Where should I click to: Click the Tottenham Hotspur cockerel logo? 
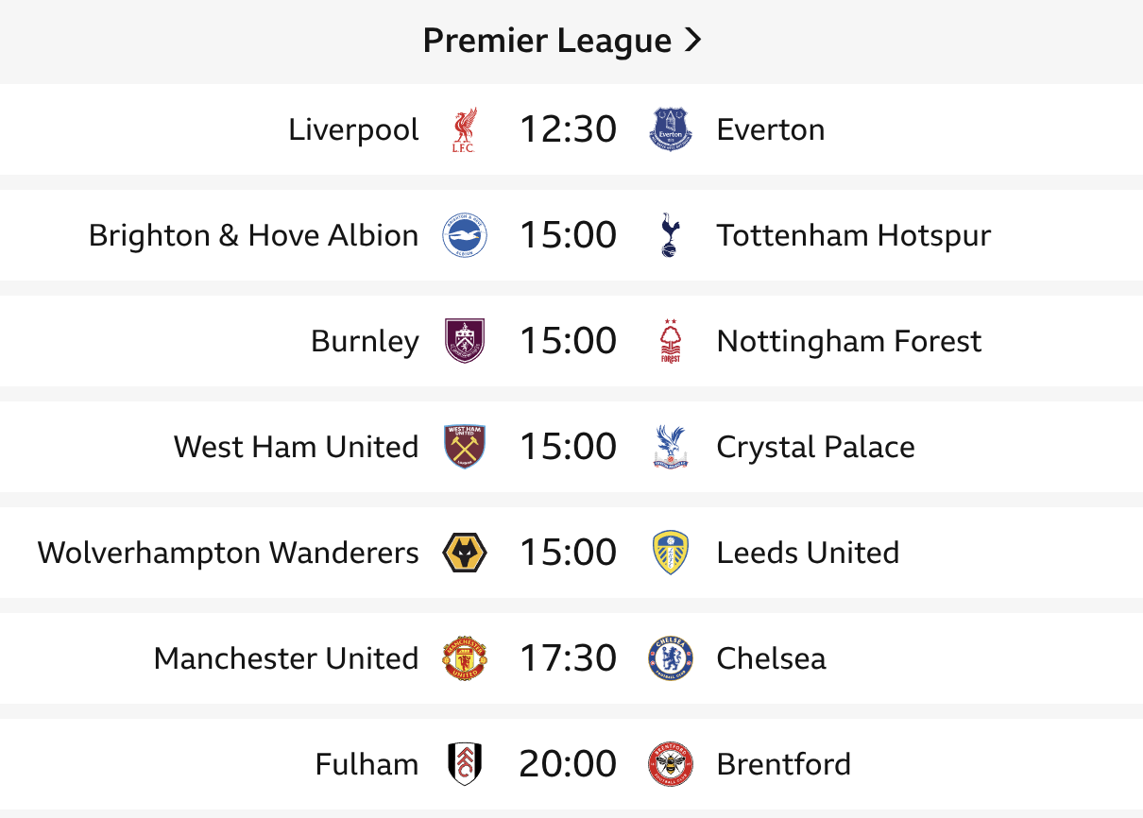(x=671, y=235)
